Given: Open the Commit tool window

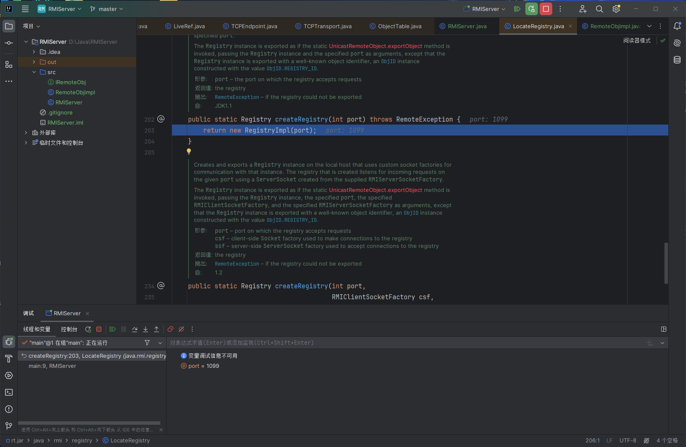Looking at the screenshot, I should coord(9,43).
